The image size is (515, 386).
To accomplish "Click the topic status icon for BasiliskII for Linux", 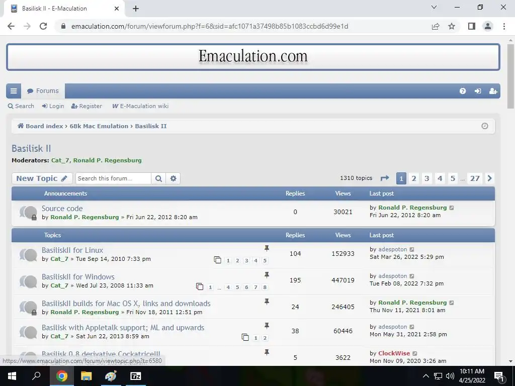I will [x=28, y=254].
